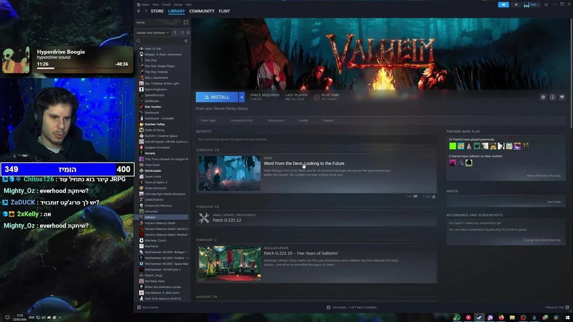Open Valheim manage settings gear
The height and width of the screenshot is (322, 573).
(x=543, y=97)
